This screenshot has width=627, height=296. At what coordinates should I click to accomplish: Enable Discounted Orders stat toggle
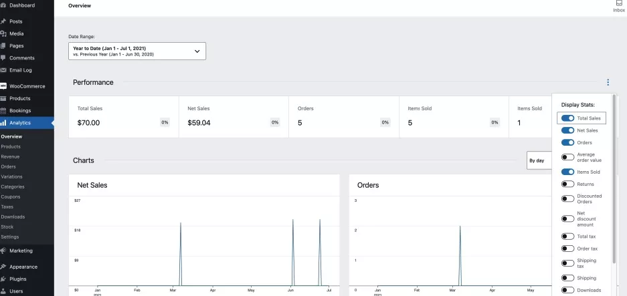tap(567, 199)
